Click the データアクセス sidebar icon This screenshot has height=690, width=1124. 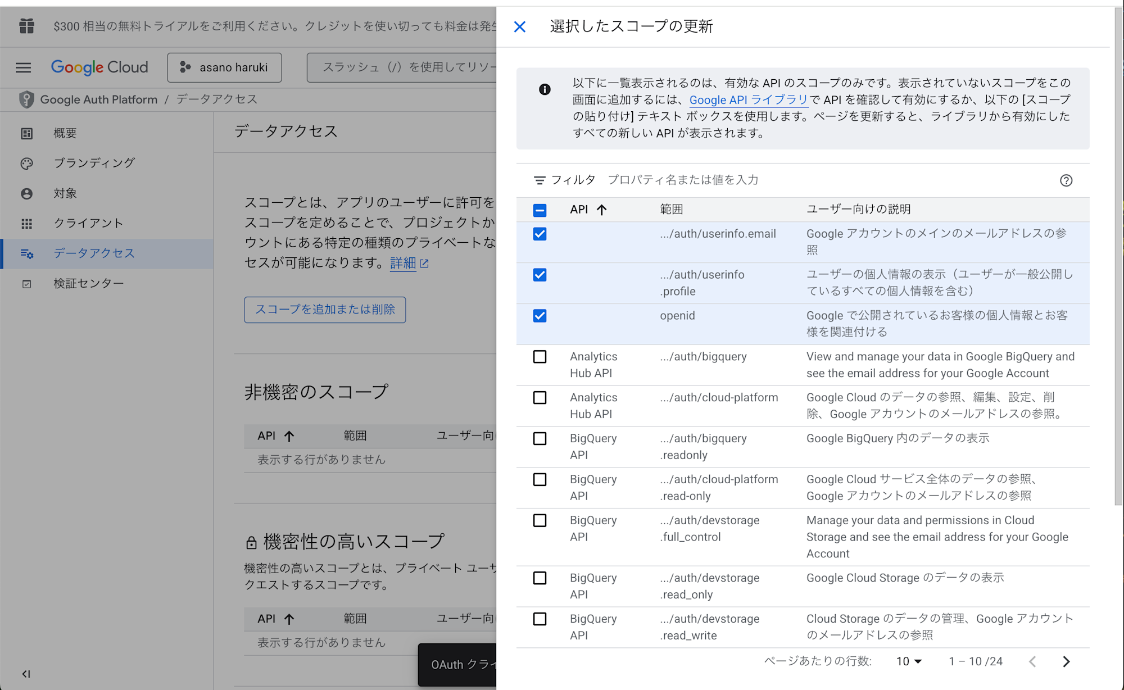pos(26,254)
